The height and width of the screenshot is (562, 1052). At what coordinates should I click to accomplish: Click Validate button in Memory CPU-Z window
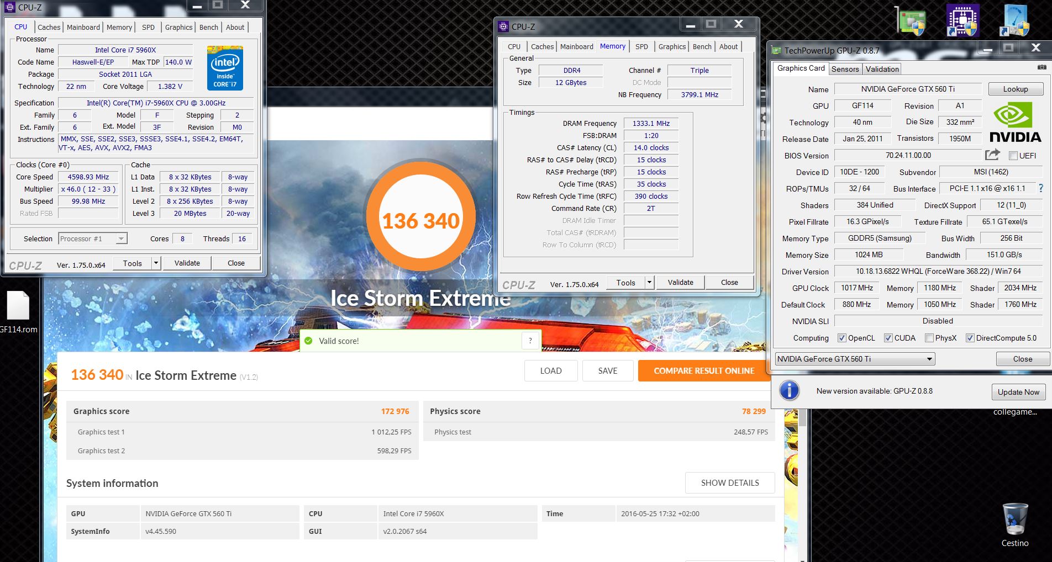pos(680,282)
